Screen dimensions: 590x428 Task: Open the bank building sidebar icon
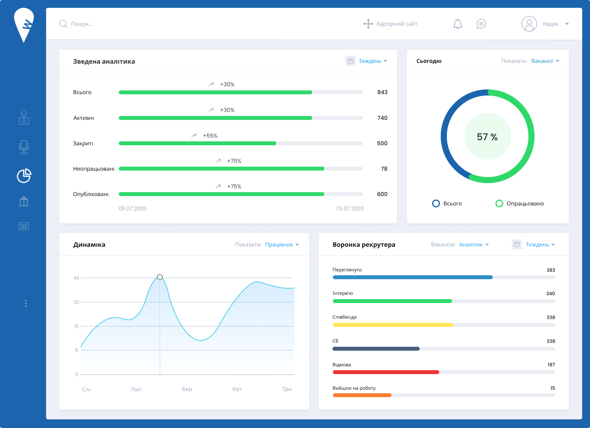(24, 201)
